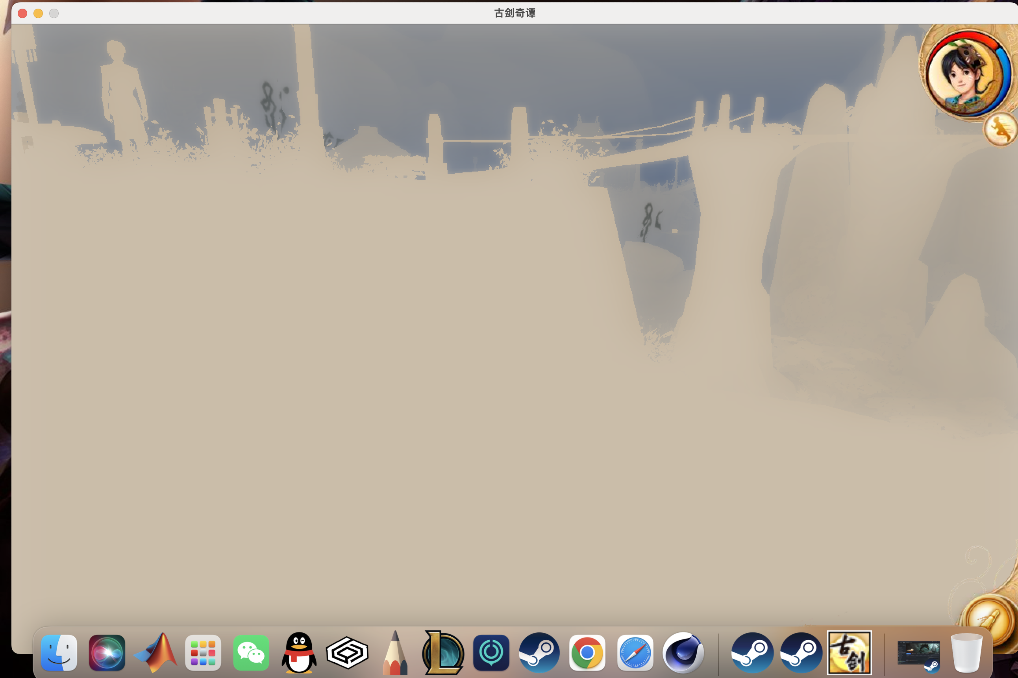Open the pencil sketch app

tap(395, 652)
